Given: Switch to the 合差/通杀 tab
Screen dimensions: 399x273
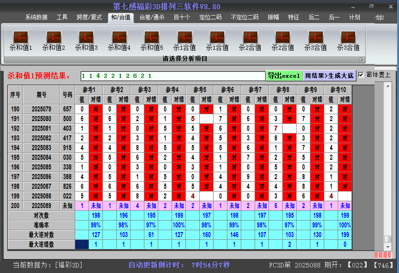Looking at the screenshot, I should click(152, 17).
